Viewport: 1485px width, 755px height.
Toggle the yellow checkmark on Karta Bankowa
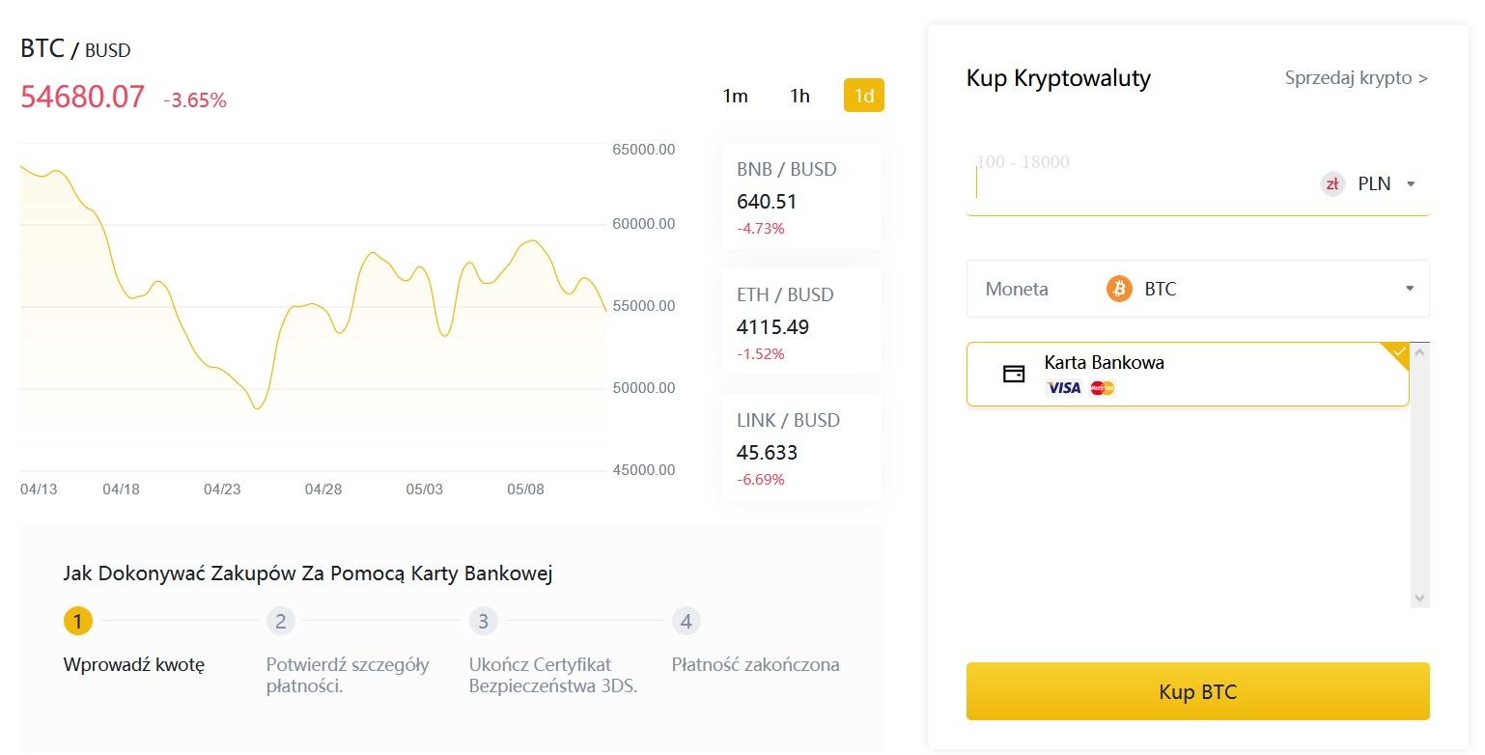(x=1397, y=353)
